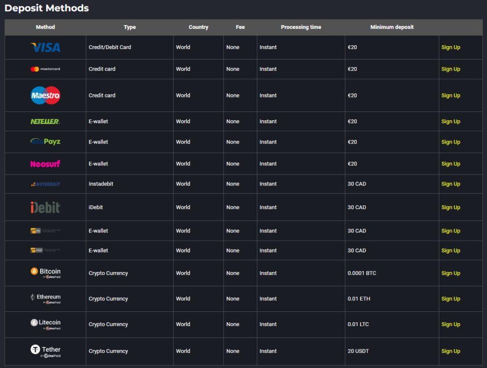The width and height of the screenshot is (487, 368).
Task: Click the 0.01 ETH minimum deposit
Action: (359, 299)
